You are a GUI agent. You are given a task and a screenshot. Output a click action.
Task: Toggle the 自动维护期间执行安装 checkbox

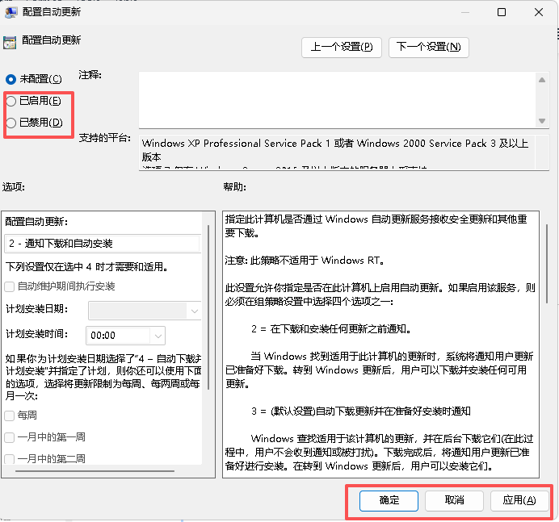pyautogui.click(x=10, y=286)
